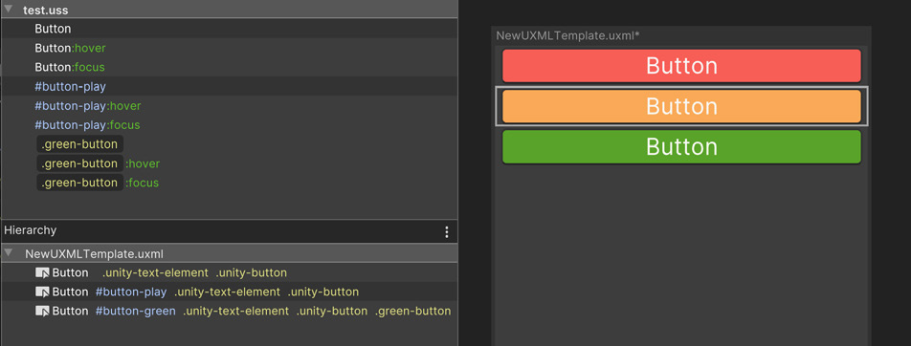911x346 pixels.
Task: Click the red Button in the viewport
Action: tap(681, 66)
